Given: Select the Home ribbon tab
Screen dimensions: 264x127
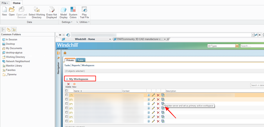Looking at the screenshot, I should [x=17, y=3].
